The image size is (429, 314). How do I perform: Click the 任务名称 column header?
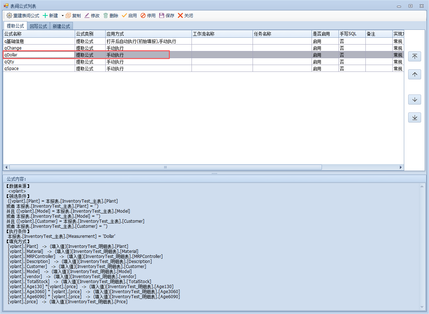pos(282,34)
